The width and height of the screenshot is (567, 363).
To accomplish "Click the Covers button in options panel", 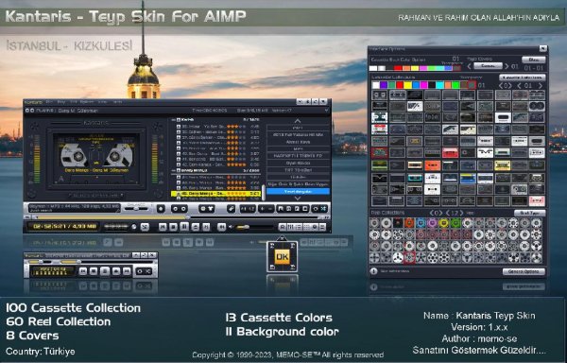I will click(489, 66).
